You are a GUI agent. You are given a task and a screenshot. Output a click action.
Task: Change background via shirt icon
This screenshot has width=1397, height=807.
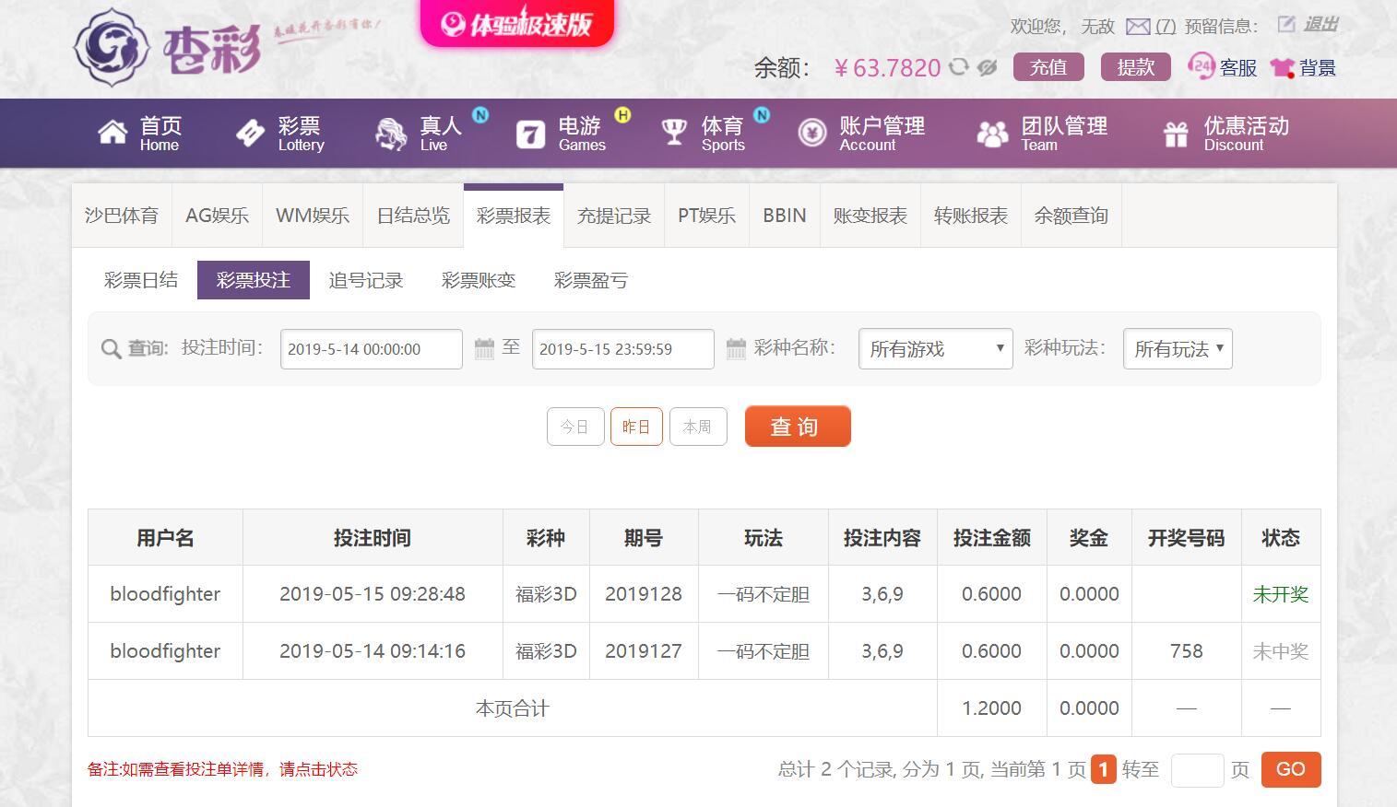click(1283, 67)
